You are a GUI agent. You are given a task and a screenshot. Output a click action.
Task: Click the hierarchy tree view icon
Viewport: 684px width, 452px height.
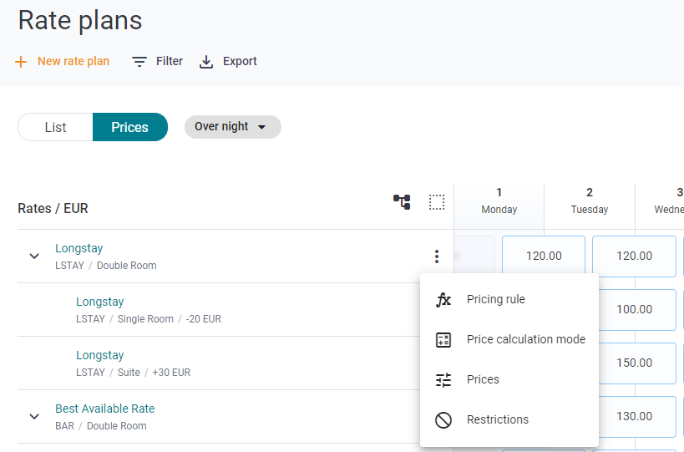click(x=402, y=202)
